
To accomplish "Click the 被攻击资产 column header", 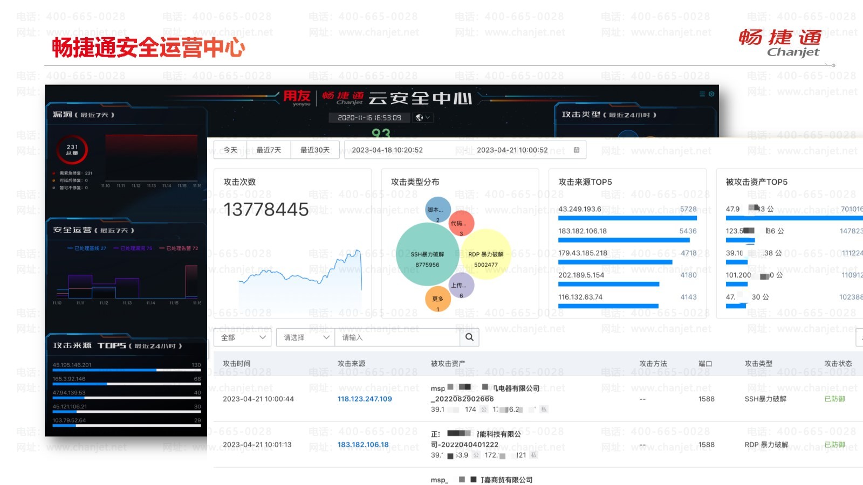I will click(448, 364).
